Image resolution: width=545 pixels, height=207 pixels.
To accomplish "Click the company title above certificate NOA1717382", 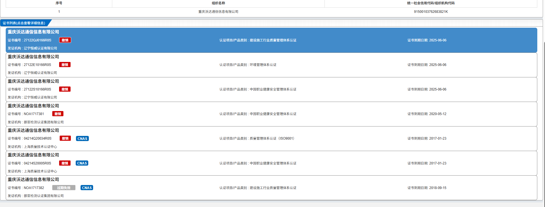I will (x=33, y=179).
